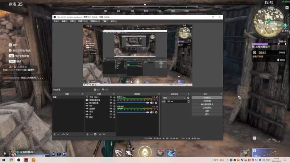
Task: Undock the Scenes panel via its header icon
Action: click(x=83, y=94)
